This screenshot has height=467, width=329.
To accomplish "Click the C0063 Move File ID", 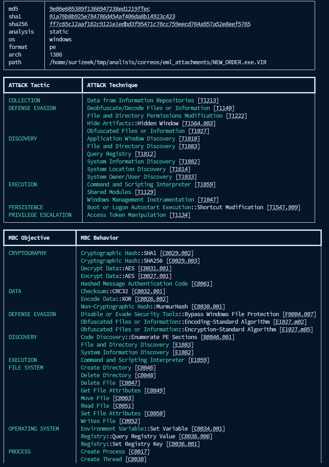I will 123,398.
